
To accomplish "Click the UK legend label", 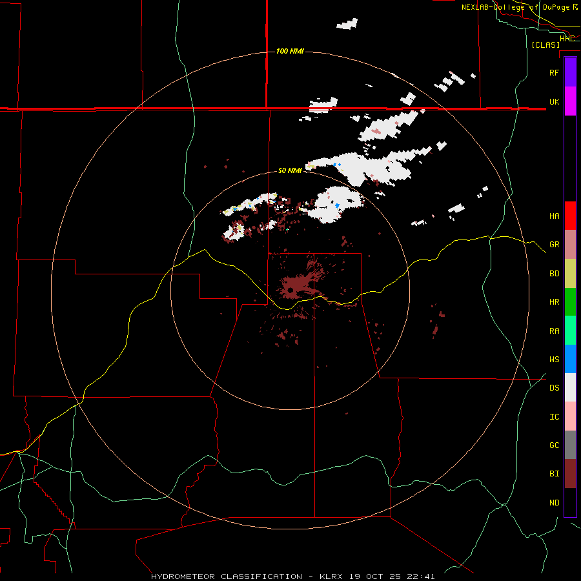I will 554,101.
